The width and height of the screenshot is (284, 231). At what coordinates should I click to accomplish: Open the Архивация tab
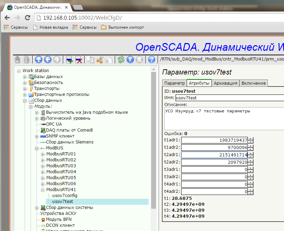coord(225,83)
